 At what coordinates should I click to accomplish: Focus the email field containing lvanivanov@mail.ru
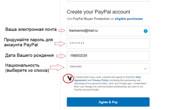click(x=104, y=31)
